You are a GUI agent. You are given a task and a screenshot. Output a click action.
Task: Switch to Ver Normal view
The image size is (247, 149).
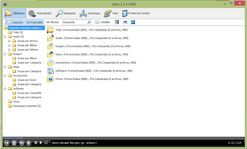tap(52, 22)
